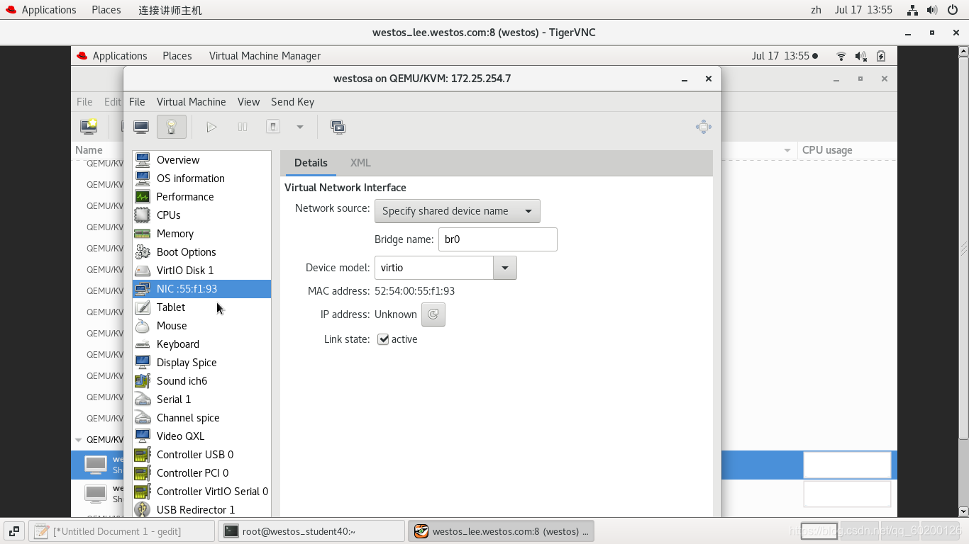Select Controller PCI 0

201,473
